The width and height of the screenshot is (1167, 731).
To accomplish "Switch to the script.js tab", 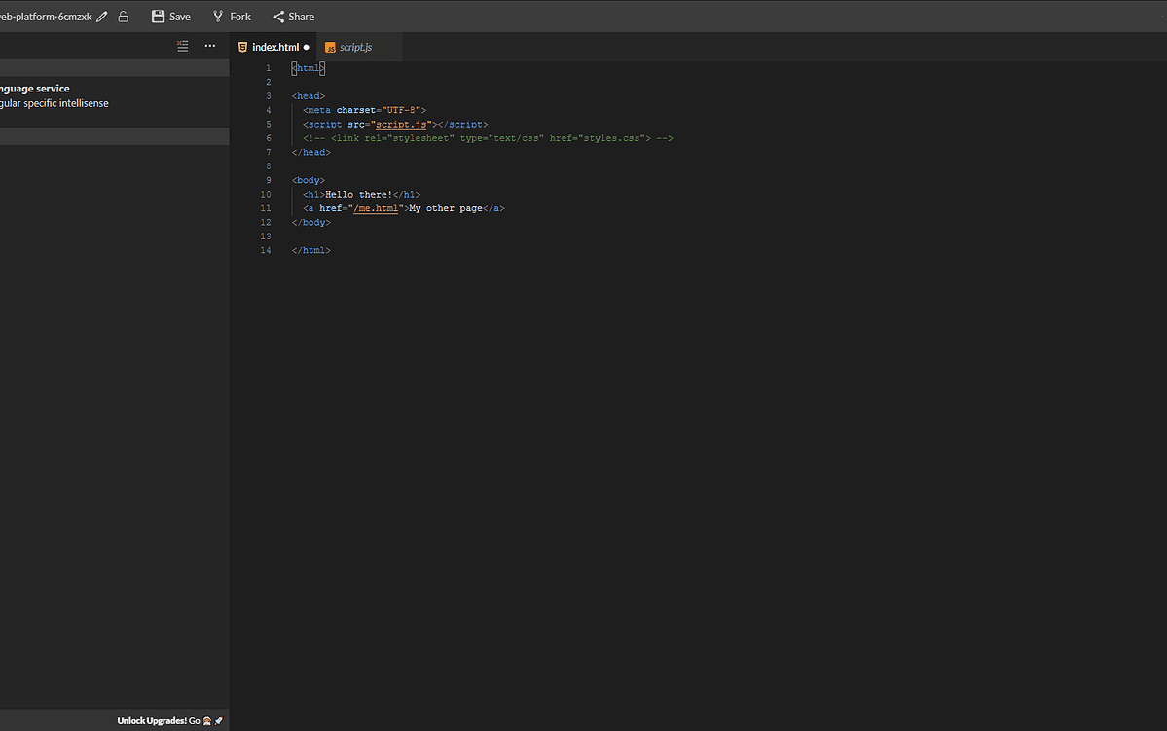I will point(358,46).
